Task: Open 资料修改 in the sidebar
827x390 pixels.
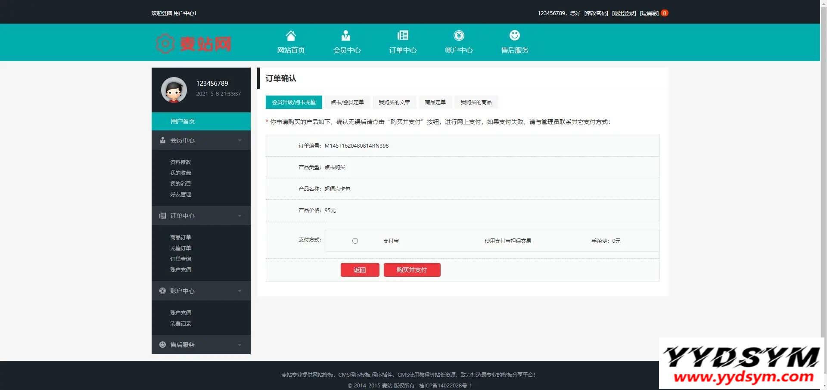Action: pos(180,162)
